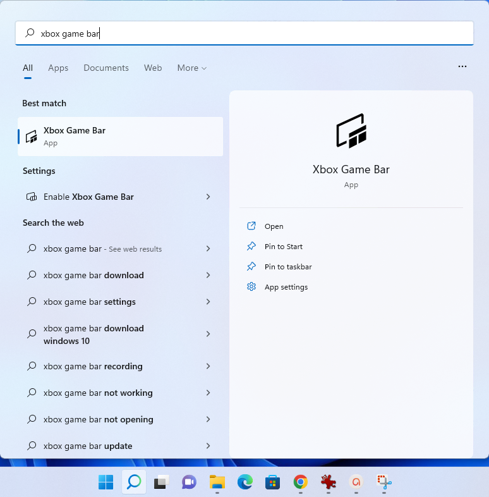Click the Pin to Start pin icon

pos(251,246)
